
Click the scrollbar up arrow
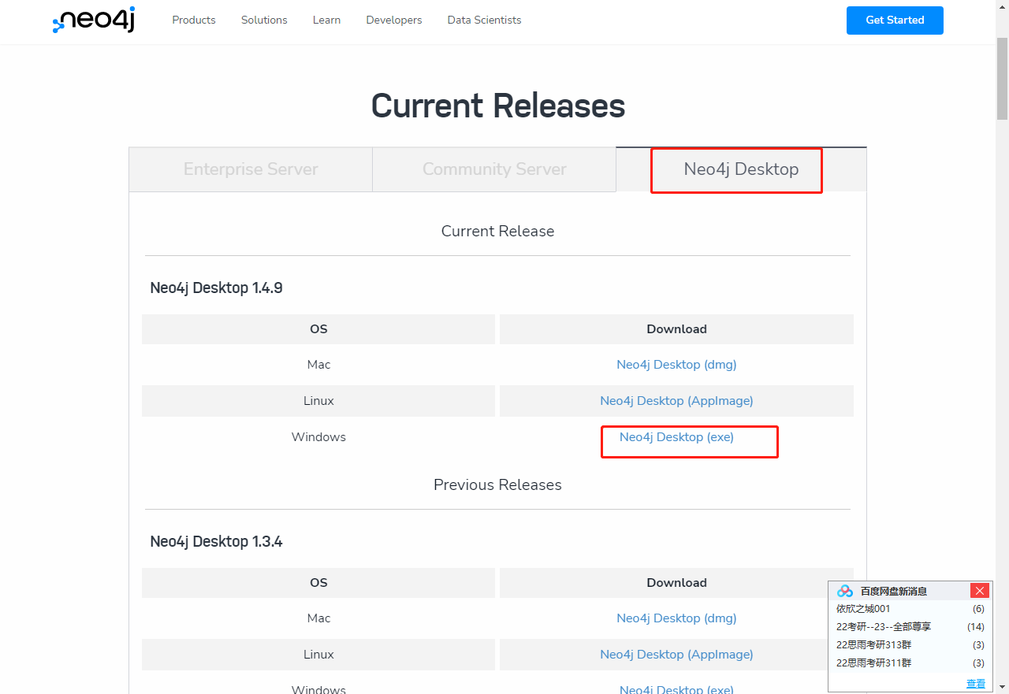pyautogui.click(x=1002, y=6)
